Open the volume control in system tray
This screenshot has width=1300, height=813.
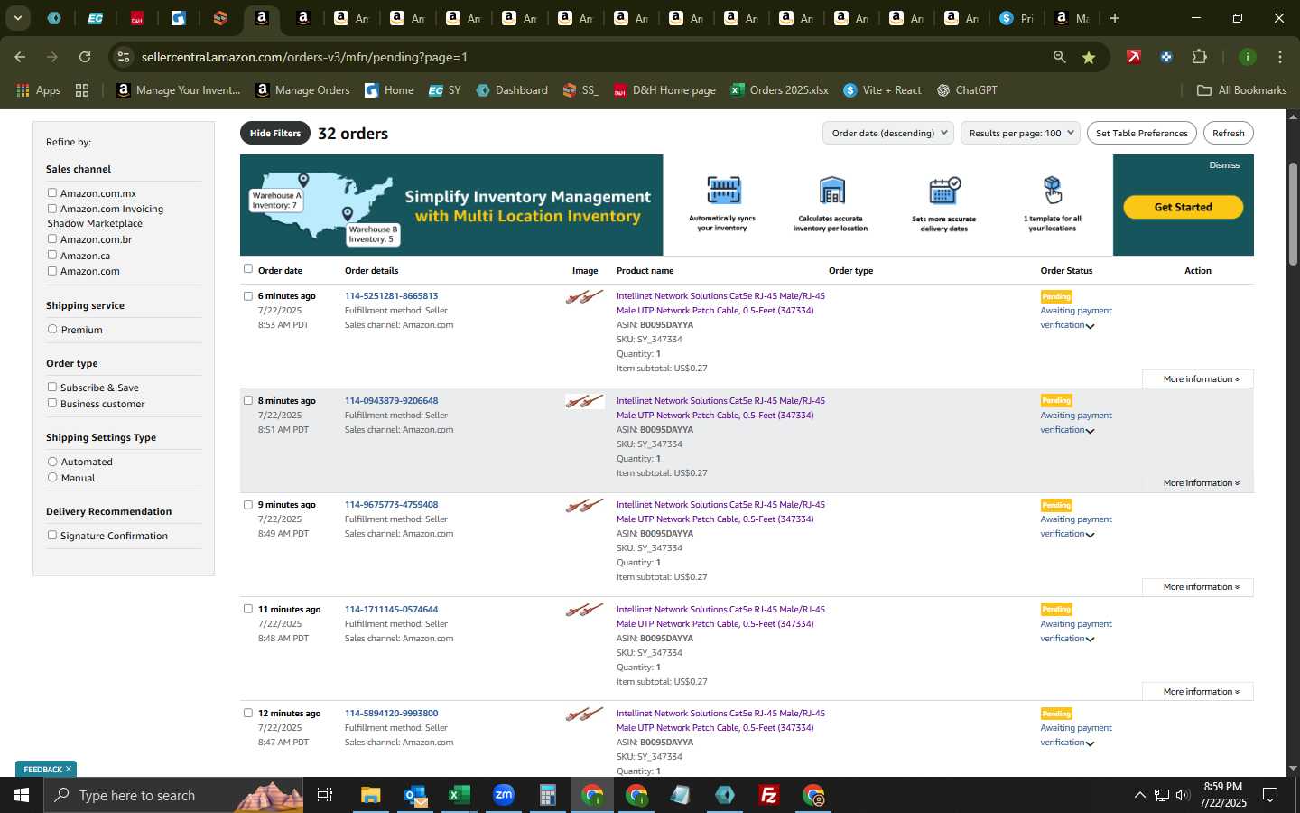coord(1183,795)
